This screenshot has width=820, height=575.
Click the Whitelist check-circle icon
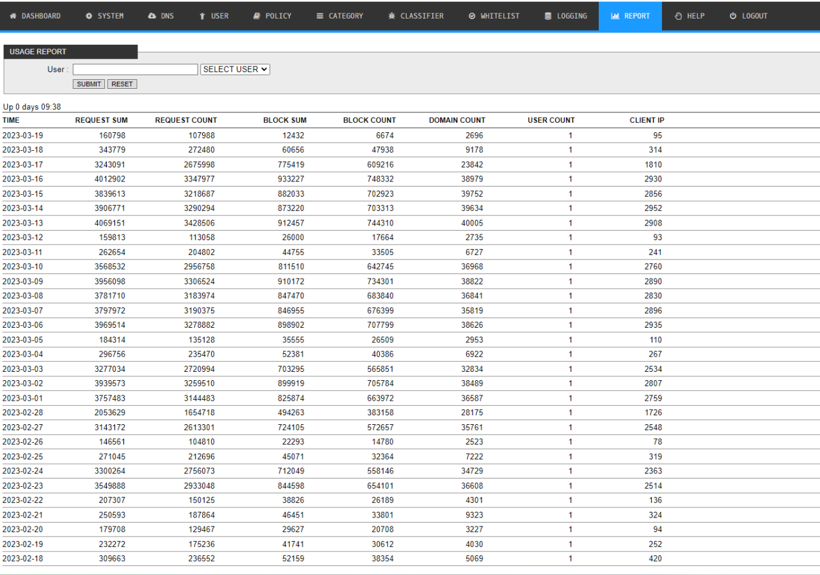click(472, 16)
